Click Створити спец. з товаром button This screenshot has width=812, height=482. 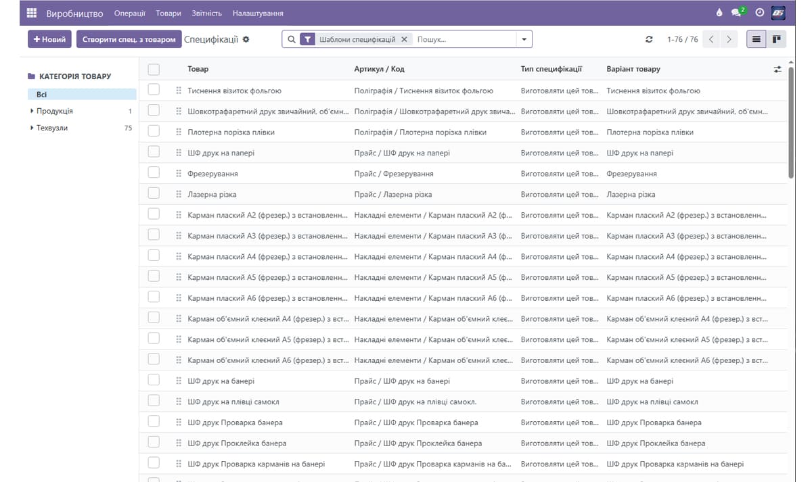click(129, 39)
